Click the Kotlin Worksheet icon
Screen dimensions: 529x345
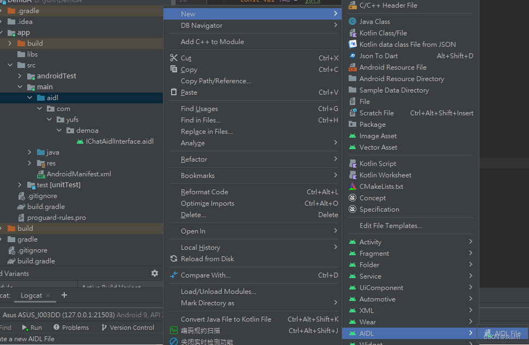(x=352, y=175)
